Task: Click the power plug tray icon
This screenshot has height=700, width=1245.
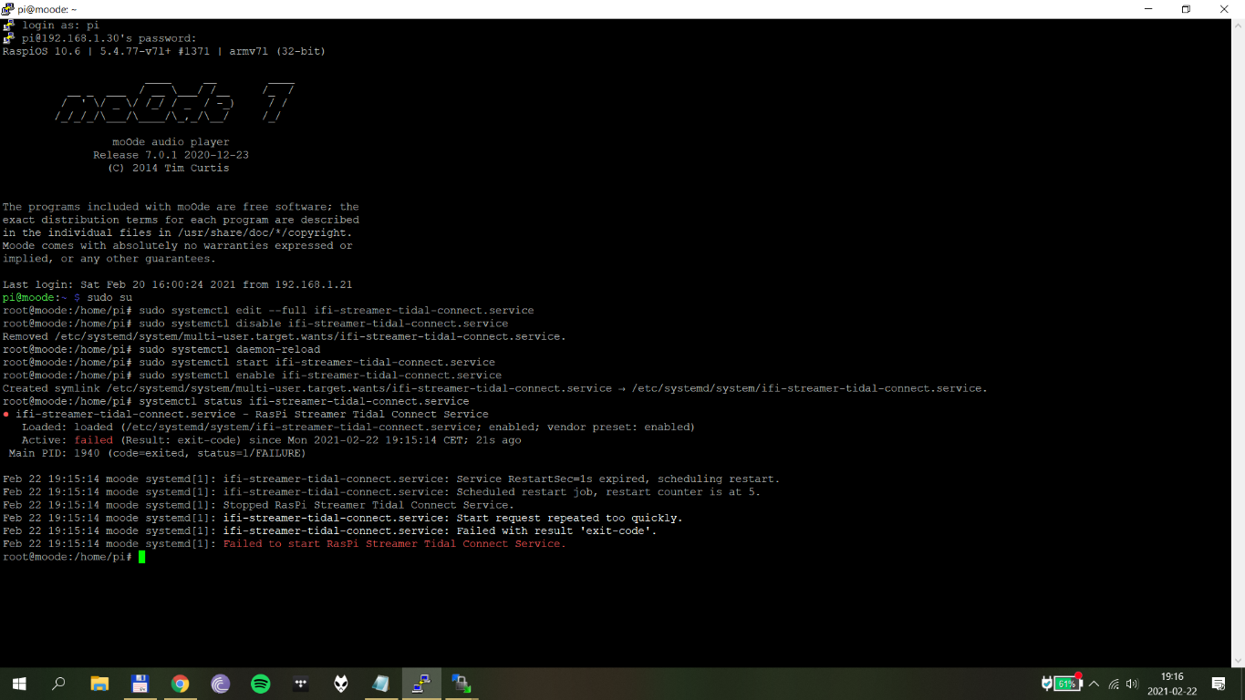Action: 1046,684
